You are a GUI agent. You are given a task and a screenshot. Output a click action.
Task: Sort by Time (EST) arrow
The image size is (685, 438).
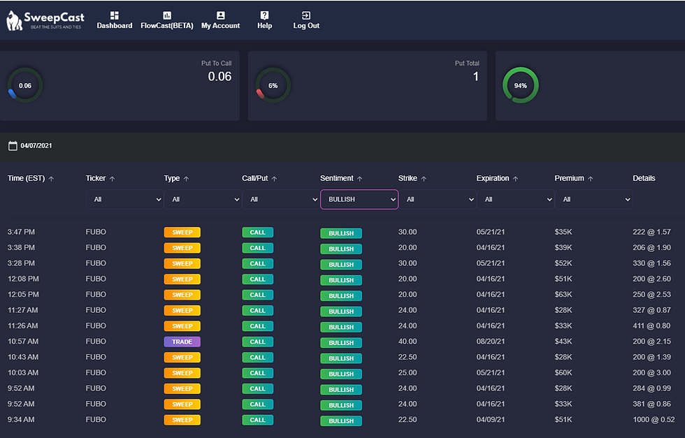pyautogui.click(x=52, y=179)
